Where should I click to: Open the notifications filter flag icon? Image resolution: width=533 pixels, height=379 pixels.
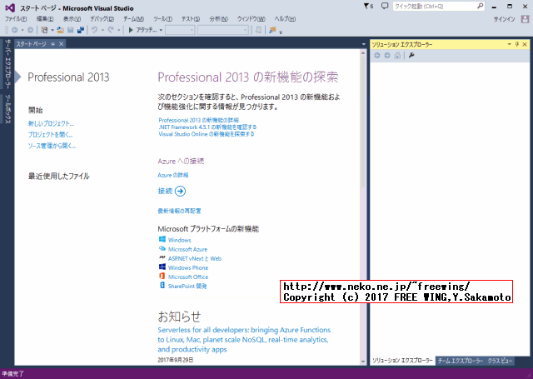(x=368, y=6)
